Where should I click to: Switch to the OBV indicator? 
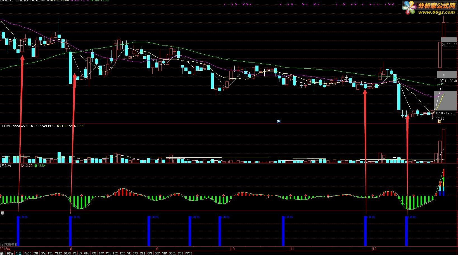pyautogui.click(x=87, y=253)
